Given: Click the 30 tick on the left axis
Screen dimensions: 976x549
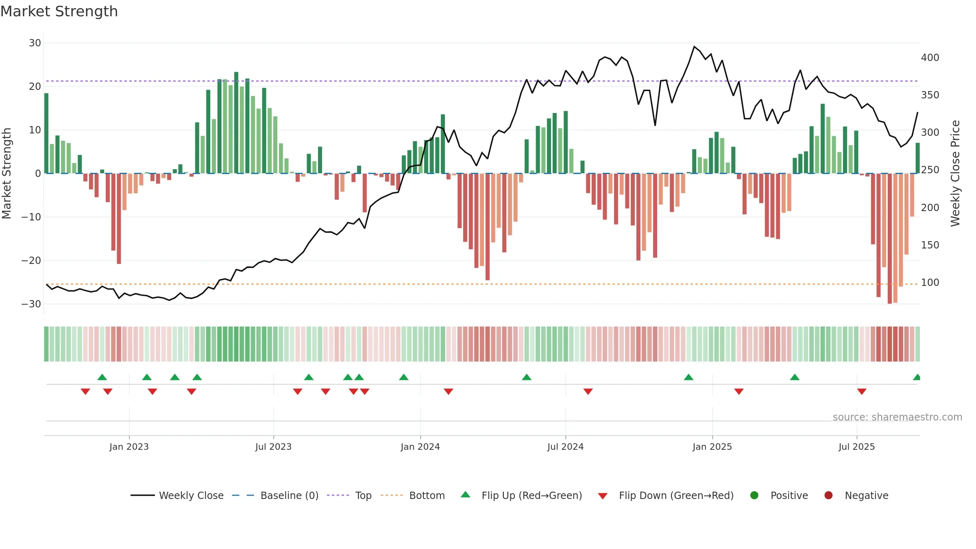Looking at the screenshot, I should click(x=35, y=43).
